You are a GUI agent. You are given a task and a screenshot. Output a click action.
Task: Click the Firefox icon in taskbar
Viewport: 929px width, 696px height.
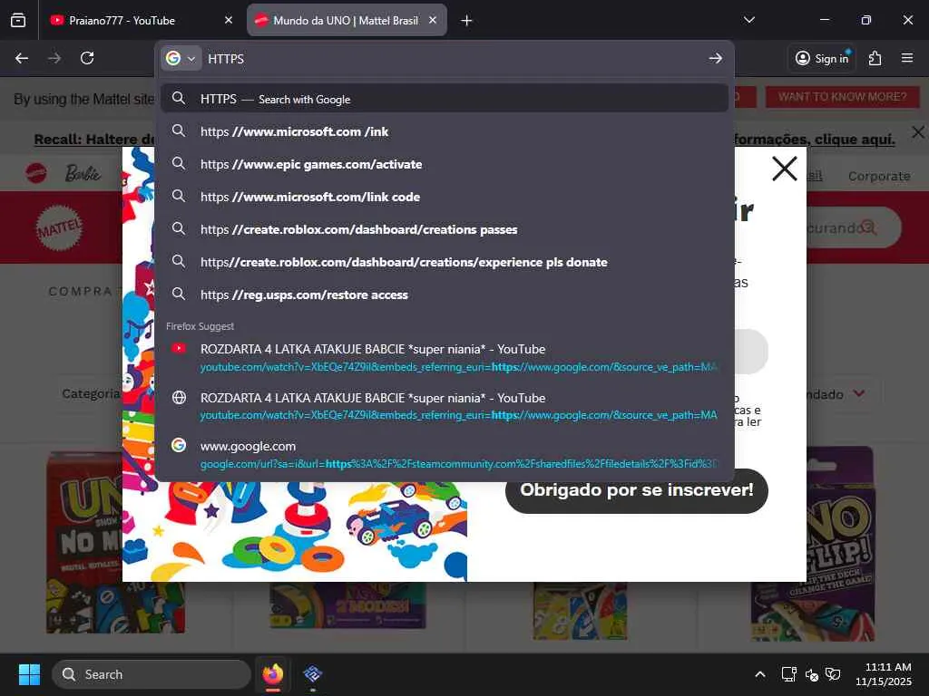coord(273,674)
